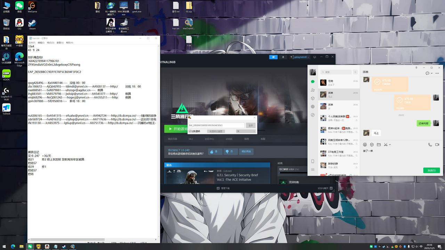Click WeChat new chat plus button
The width and height of the screenshot is (445, 250).
[x=355, y=72]
